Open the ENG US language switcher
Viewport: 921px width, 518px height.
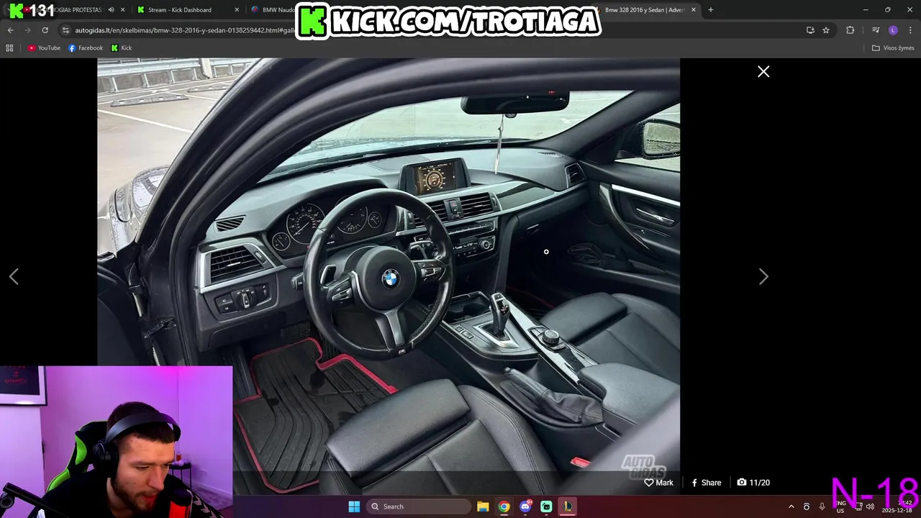coord(840,506)
